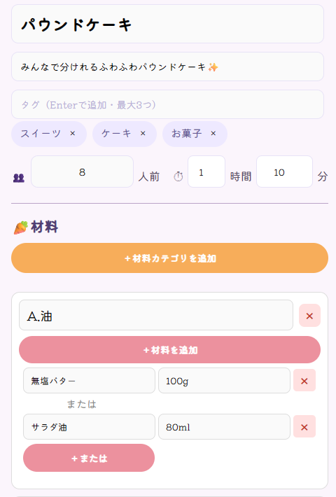The image size is (336, 497).
Task: Add a new ingredient category
Action: pos(169,258)
